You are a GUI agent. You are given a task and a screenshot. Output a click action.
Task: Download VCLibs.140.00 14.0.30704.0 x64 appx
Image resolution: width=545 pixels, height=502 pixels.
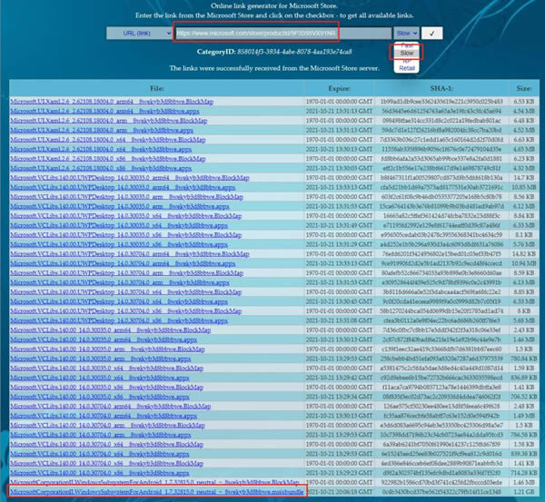pos(100,454)
